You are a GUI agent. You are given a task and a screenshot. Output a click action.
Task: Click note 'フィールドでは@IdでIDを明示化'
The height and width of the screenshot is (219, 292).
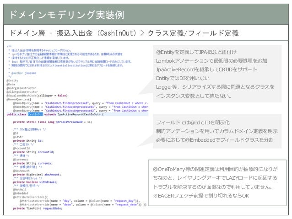coord(193,123)
